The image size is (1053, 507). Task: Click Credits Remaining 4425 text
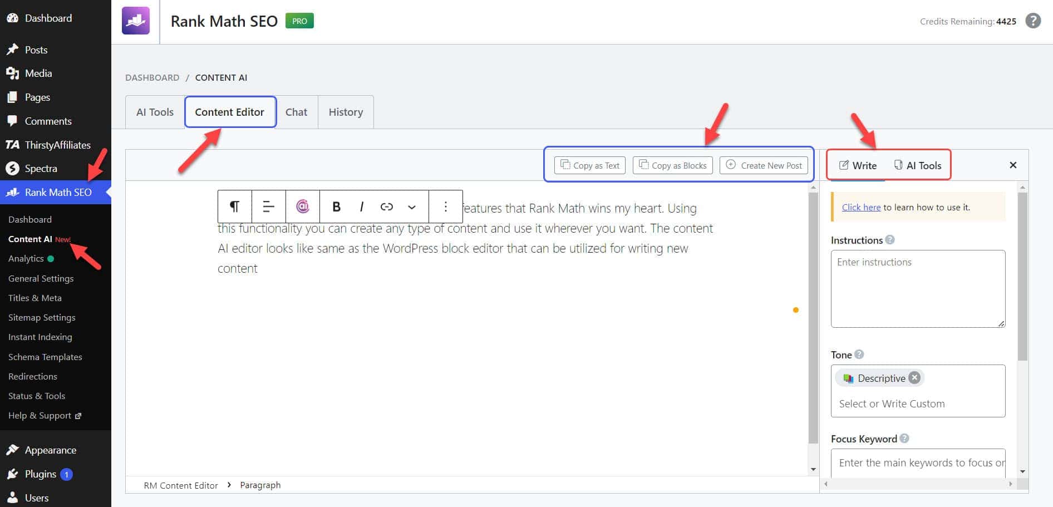tap(968, 21)
